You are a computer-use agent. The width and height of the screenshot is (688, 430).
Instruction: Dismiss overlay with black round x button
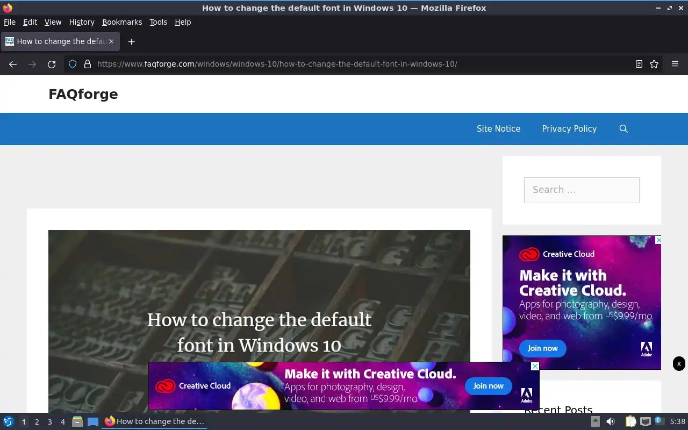[679, 364]
